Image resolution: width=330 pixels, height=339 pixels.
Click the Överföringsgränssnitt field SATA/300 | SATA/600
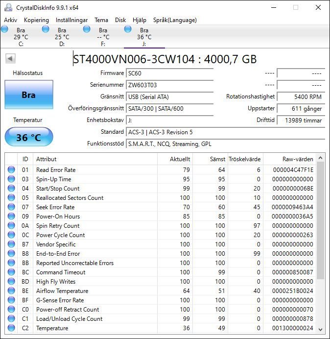pos(169,109)
